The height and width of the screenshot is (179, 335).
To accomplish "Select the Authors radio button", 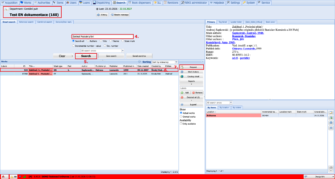I will (x=88, y=41).
